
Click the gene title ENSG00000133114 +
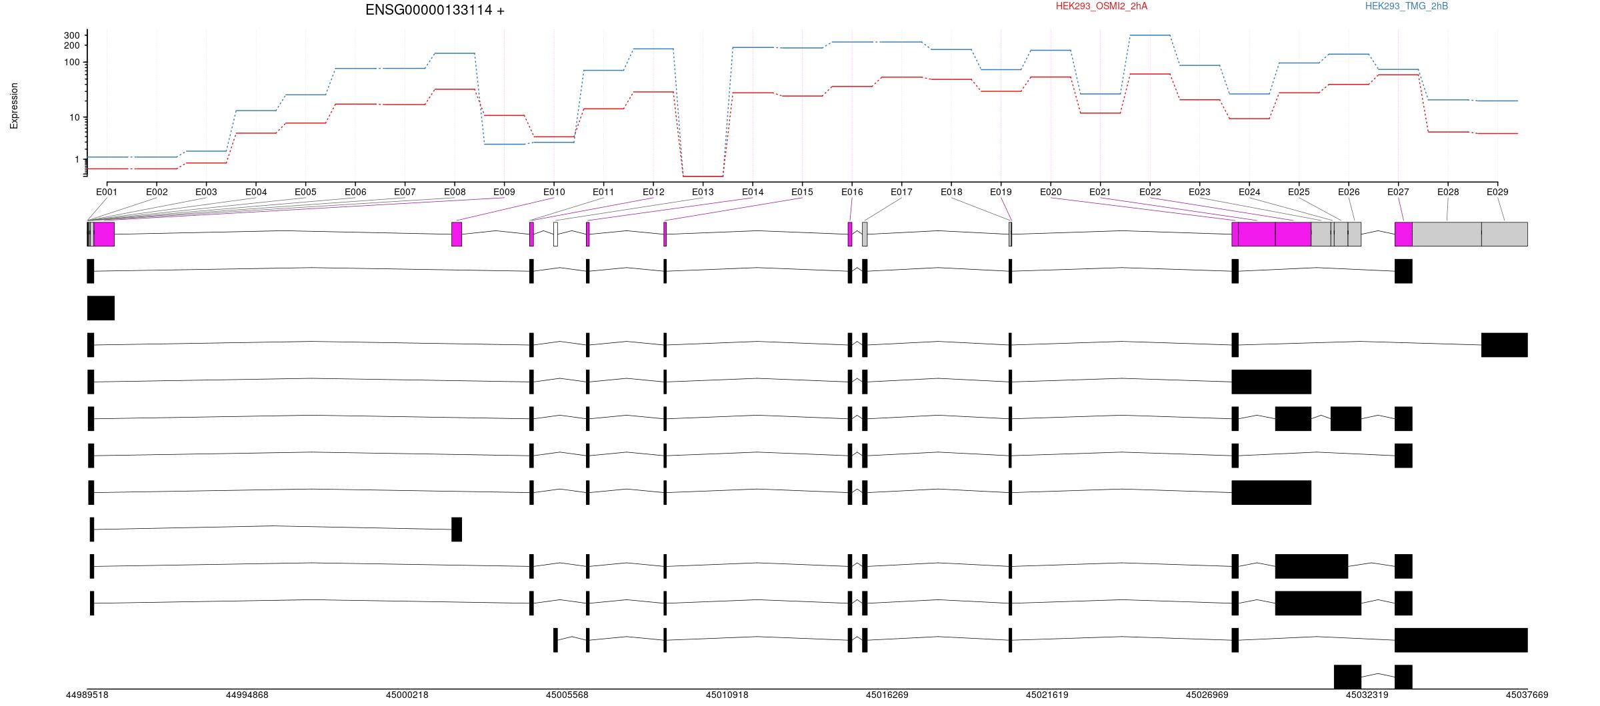tap(435, 10)
